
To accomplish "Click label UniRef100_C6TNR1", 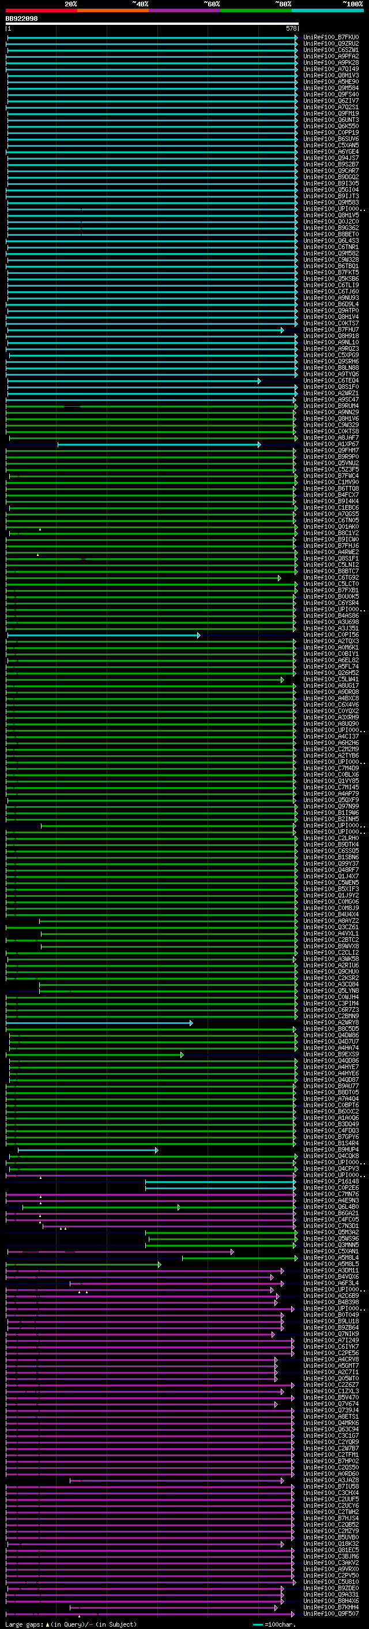I will 330,247.
